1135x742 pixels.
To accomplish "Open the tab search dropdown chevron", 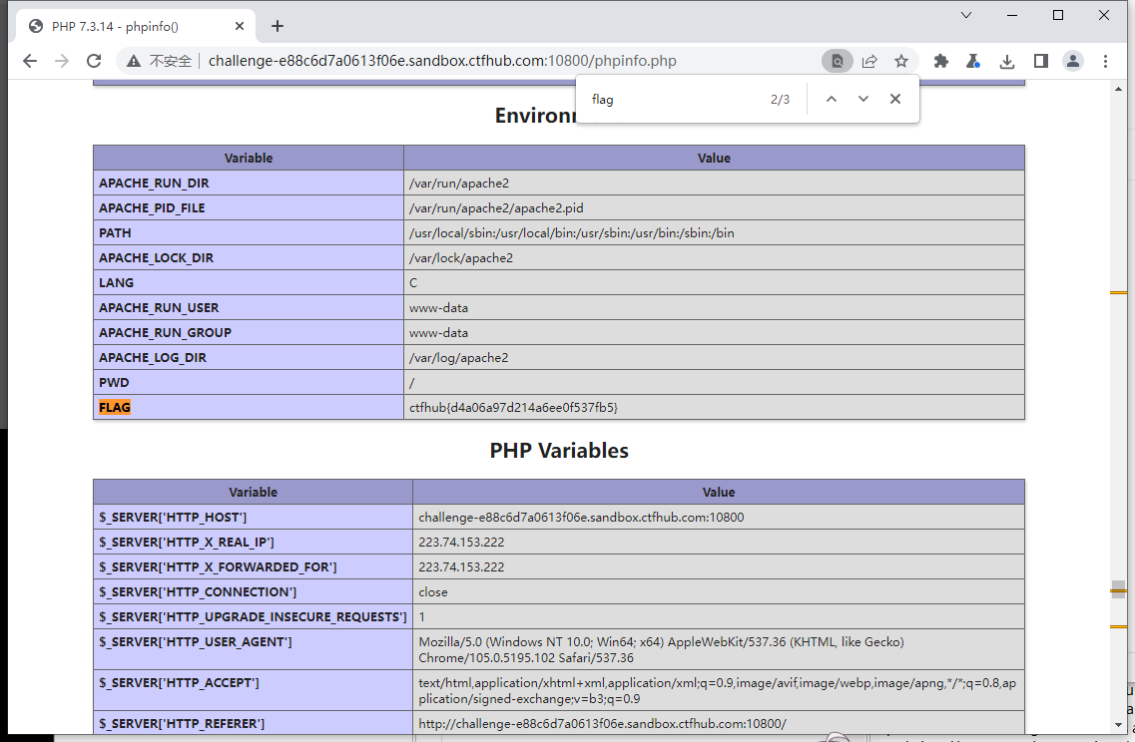I will [965, 15].
